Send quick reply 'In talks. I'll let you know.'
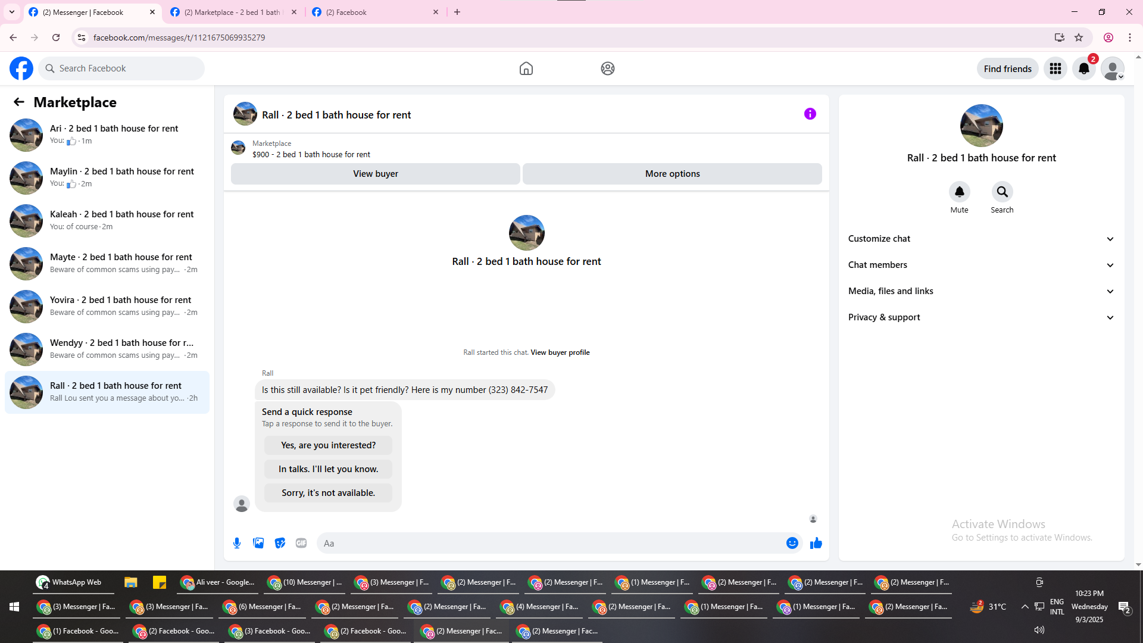Screen dimensions: 1143x643 pyautogui.click(x=329, y=469)
